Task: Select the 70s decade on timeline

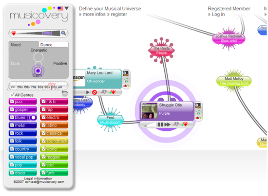Action: tap(34, 87)
